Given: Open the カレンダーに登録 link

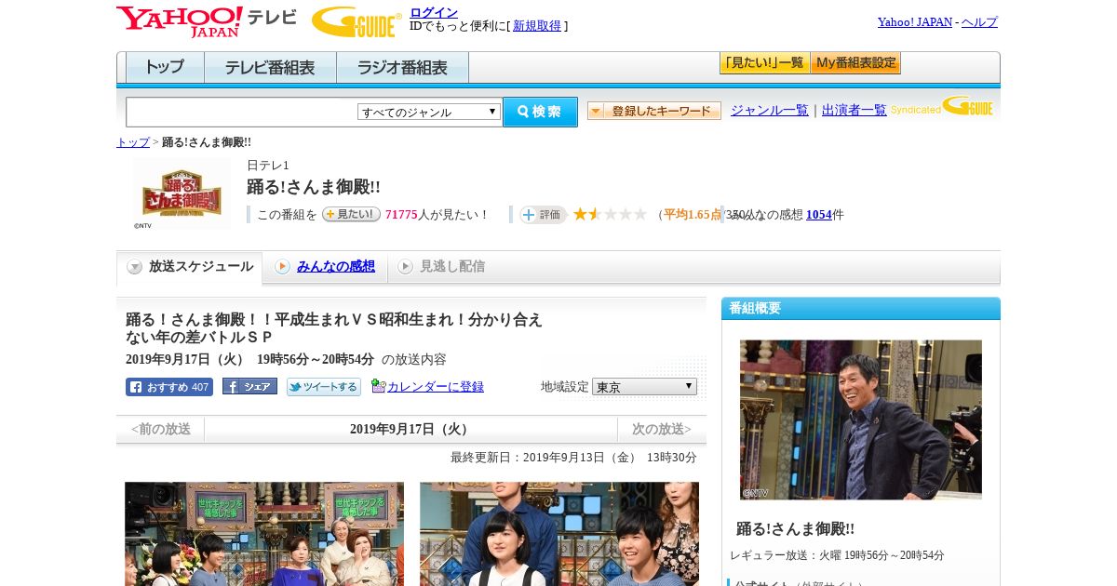Looking at the screenshot, I should pyautogui.click(x=436, y=386).
